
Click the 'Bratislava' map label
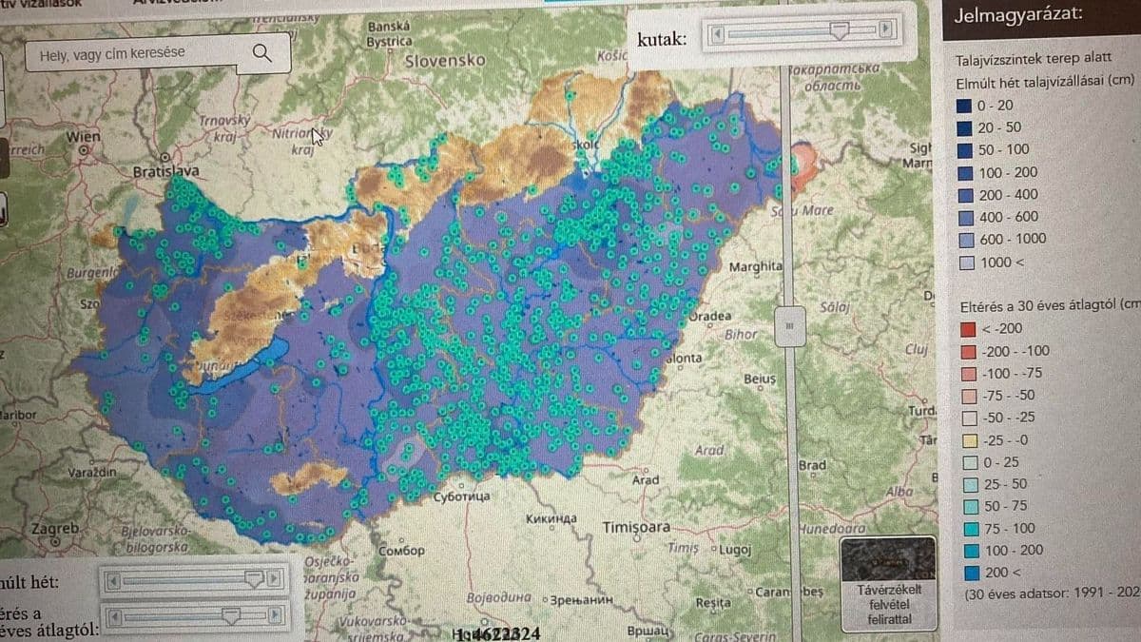pos(166,171)
